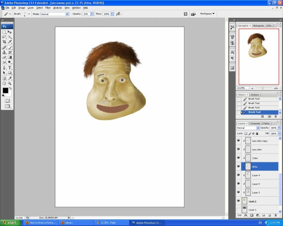283x226 pixels.
Task: Create new snapshot in History panel
Action: [269, 117]
